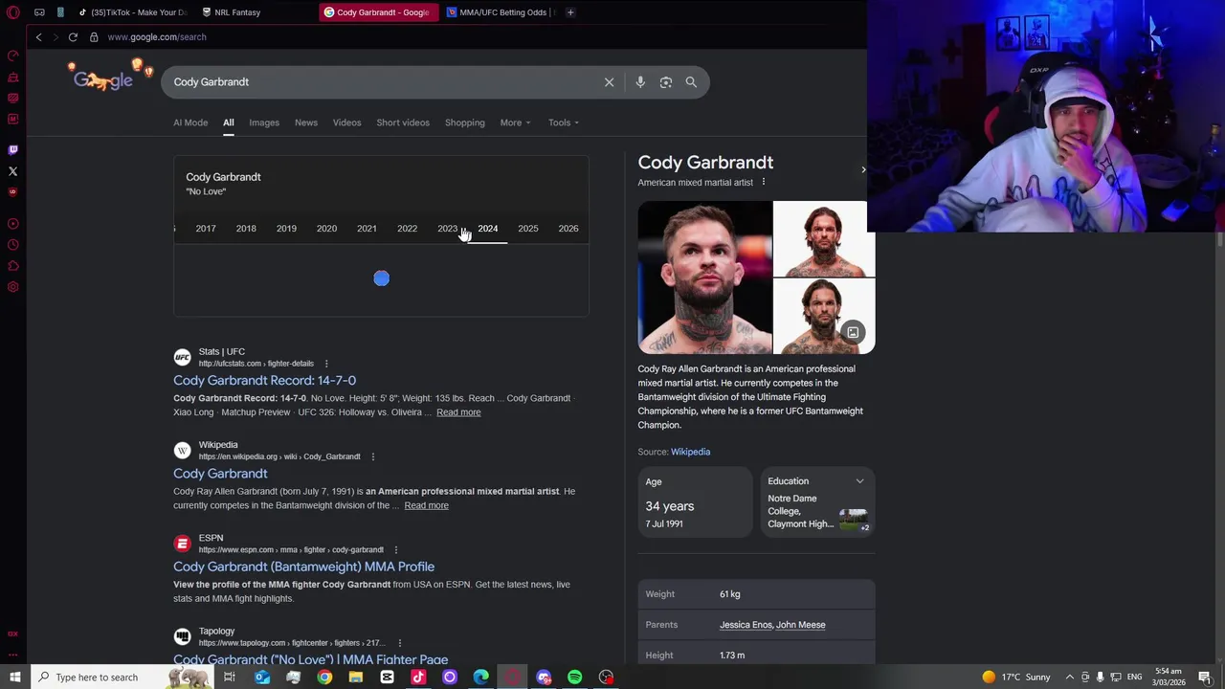The image size is (1225, 689).
Task: Reload the current Google page
Action: 73,37
